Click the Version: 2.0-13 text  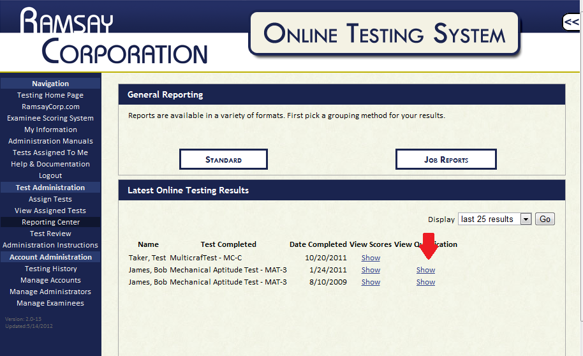[x=23, y=319]
